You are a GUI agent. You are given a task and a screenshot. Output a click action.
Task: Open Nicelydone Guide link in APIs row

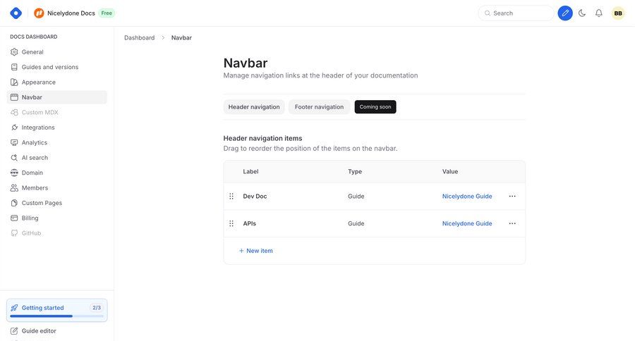tap(467, 223)
